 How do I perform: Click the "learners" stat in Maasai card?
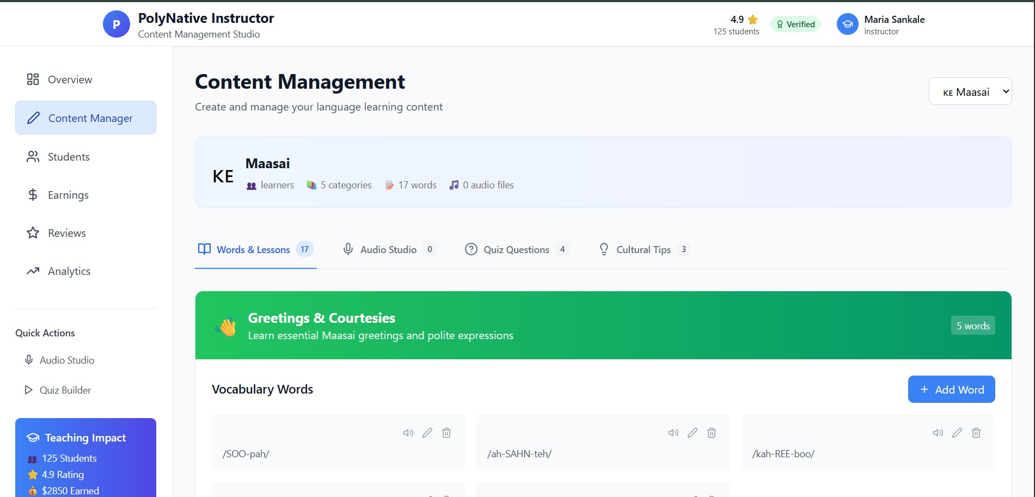coord(271,185)
